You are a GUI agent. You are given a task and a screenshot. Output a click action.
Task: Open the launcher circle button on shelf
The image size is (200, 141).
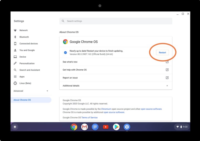(15, 127)
